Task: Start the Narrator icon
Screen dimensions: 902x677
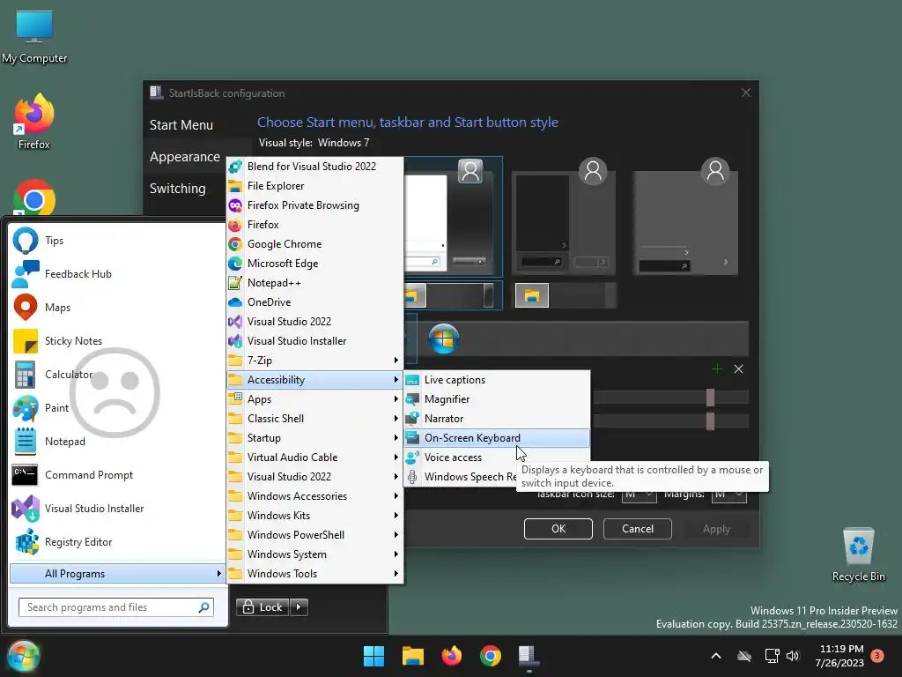Action: pyautogui.click(x=412, y=419)
